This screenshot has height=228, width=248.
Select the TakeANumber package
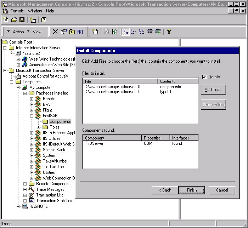pyautogui.click(x=55, y=161)
